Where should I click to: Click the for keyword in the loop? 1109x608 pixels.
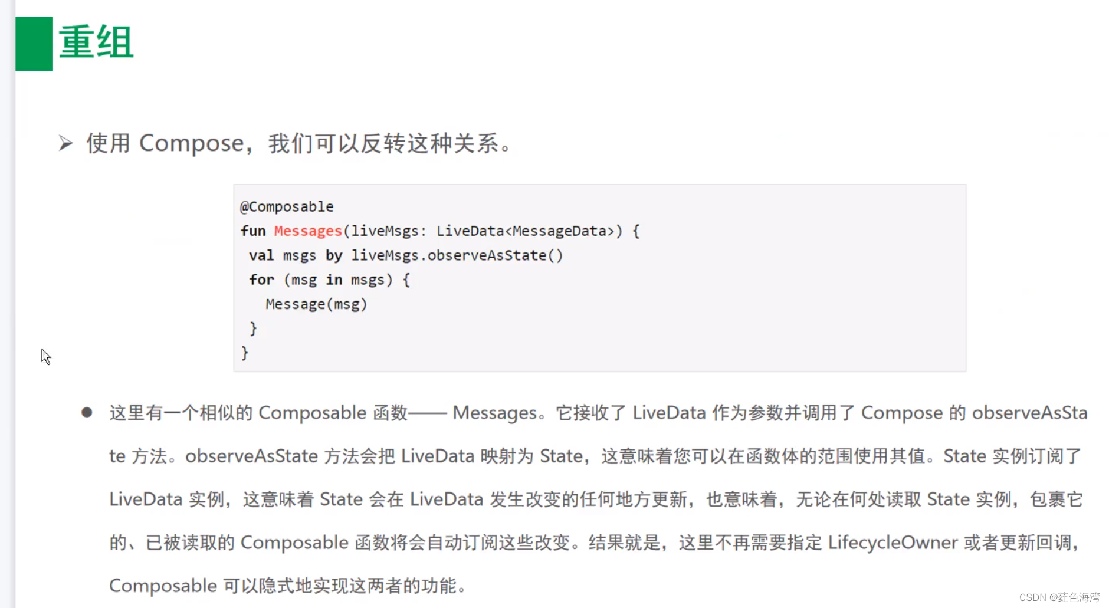click(261, 280)
